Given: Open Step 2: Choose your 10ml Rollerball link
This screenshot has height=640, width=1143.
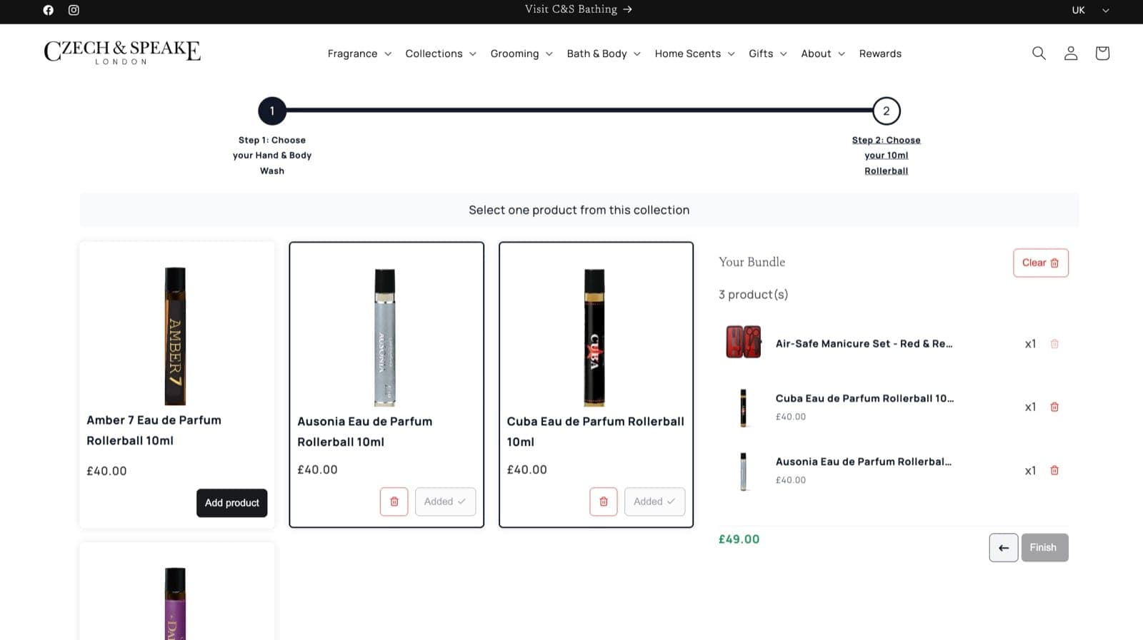Looking at the screenshot, I should (887, 156).
